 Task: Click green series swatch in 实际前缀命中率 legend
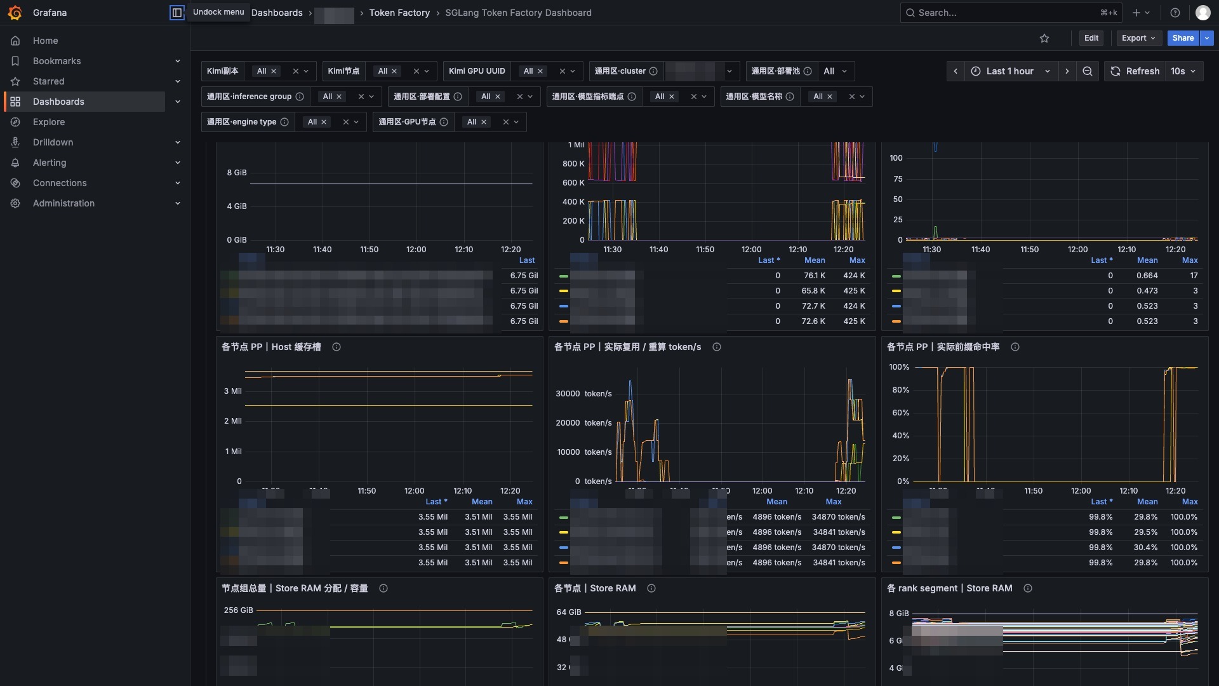point(896,517)
